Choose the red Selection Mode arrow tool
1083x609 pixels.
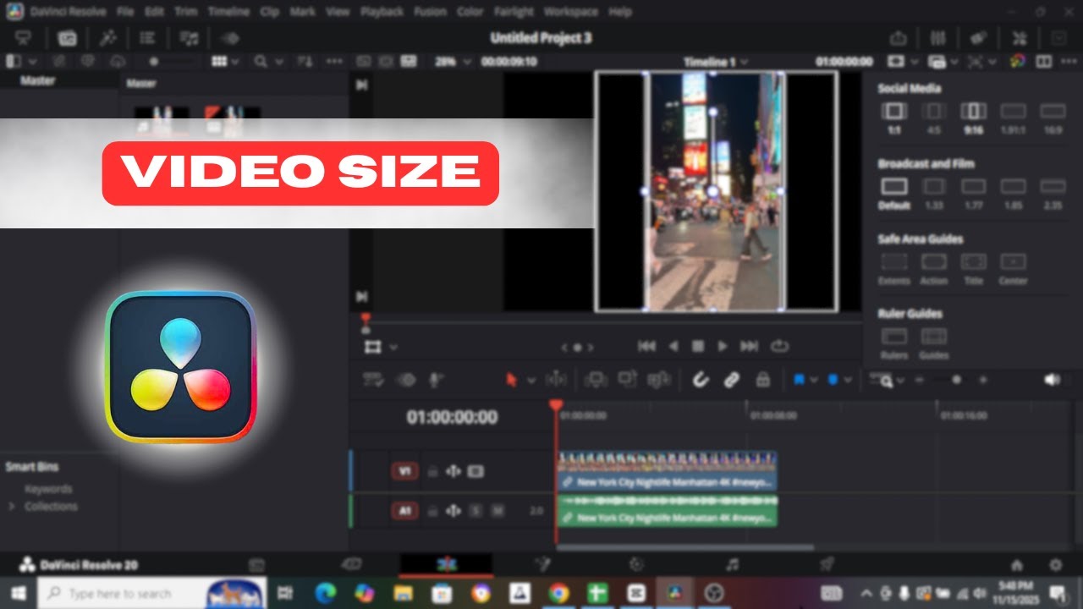click(511, 380)
